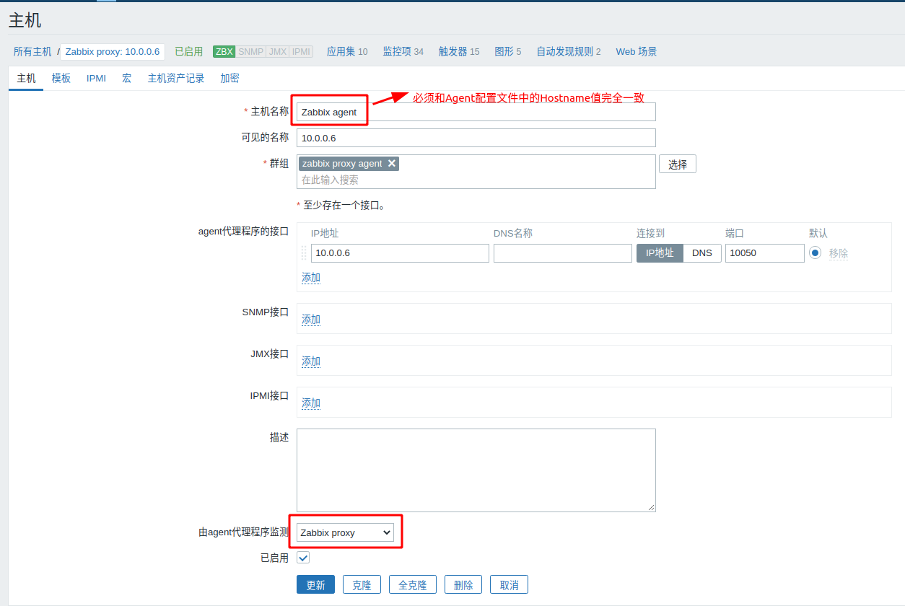Focus the 主机名称 input field
Image resolution: width=905 pixels, height=606 pixels.
pyautogui.click(x=476, y=112)
